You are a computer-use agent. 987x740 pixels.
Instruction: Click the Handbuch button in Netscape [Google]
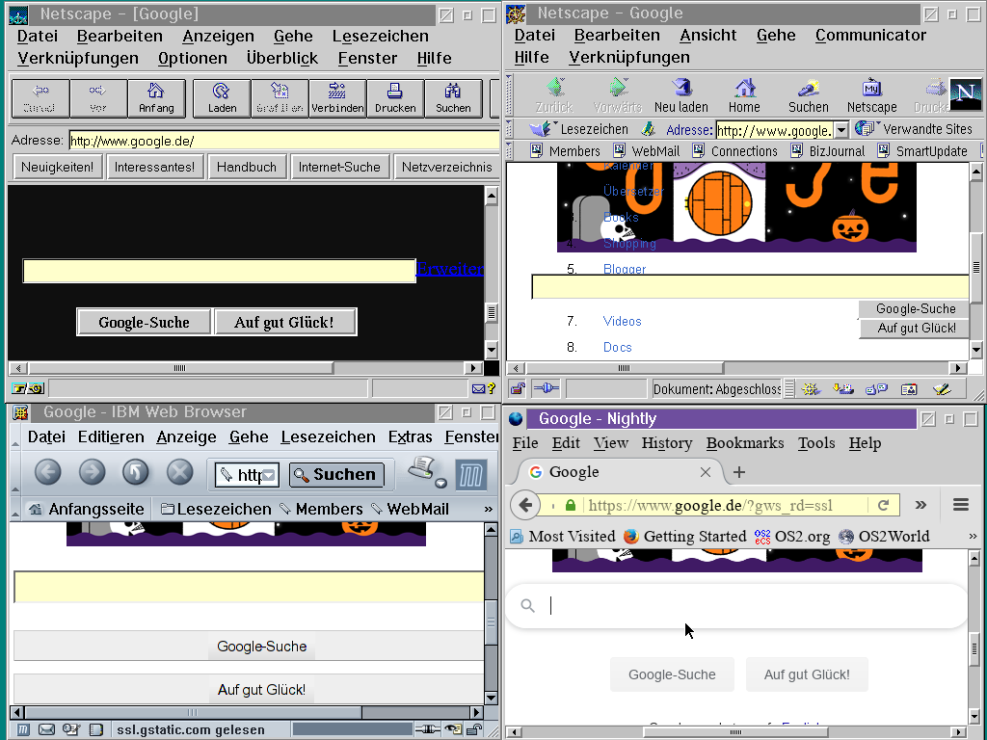pos(247,167)
